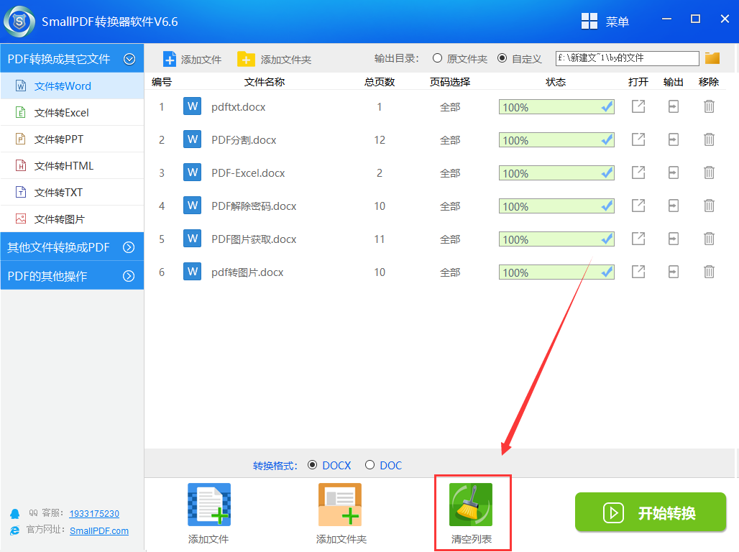Select 文件转图片 in sidebar

[x=72, y=219]
